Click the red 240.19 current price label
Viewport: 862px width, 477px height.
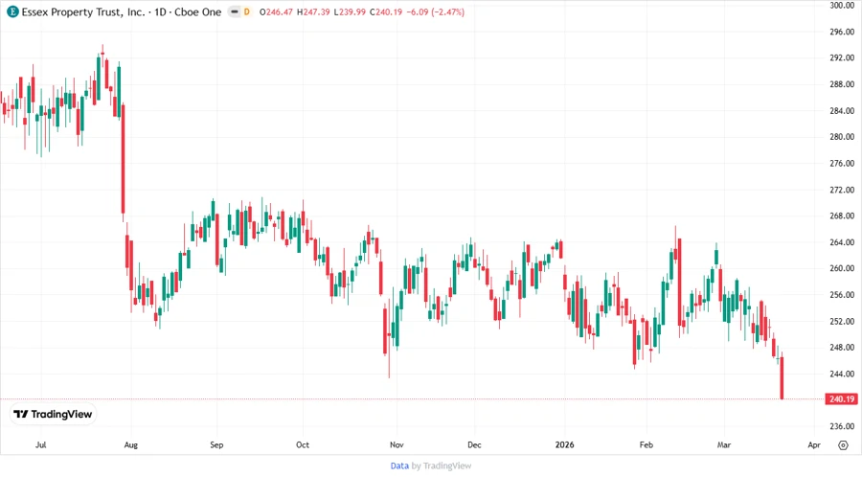(x=841, y=399)
